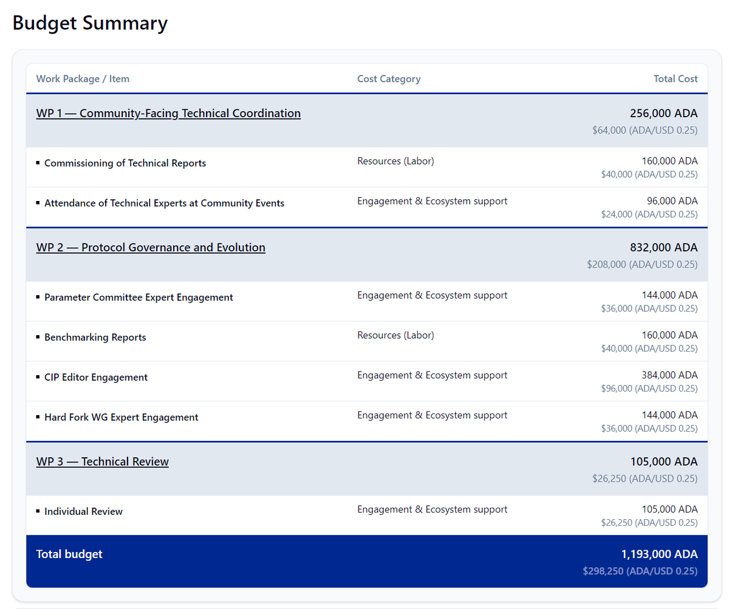This screenshot has width=729, height=609.
Task: Click $64,000 USD value under WP 1
Action: [x=645, y=130]
